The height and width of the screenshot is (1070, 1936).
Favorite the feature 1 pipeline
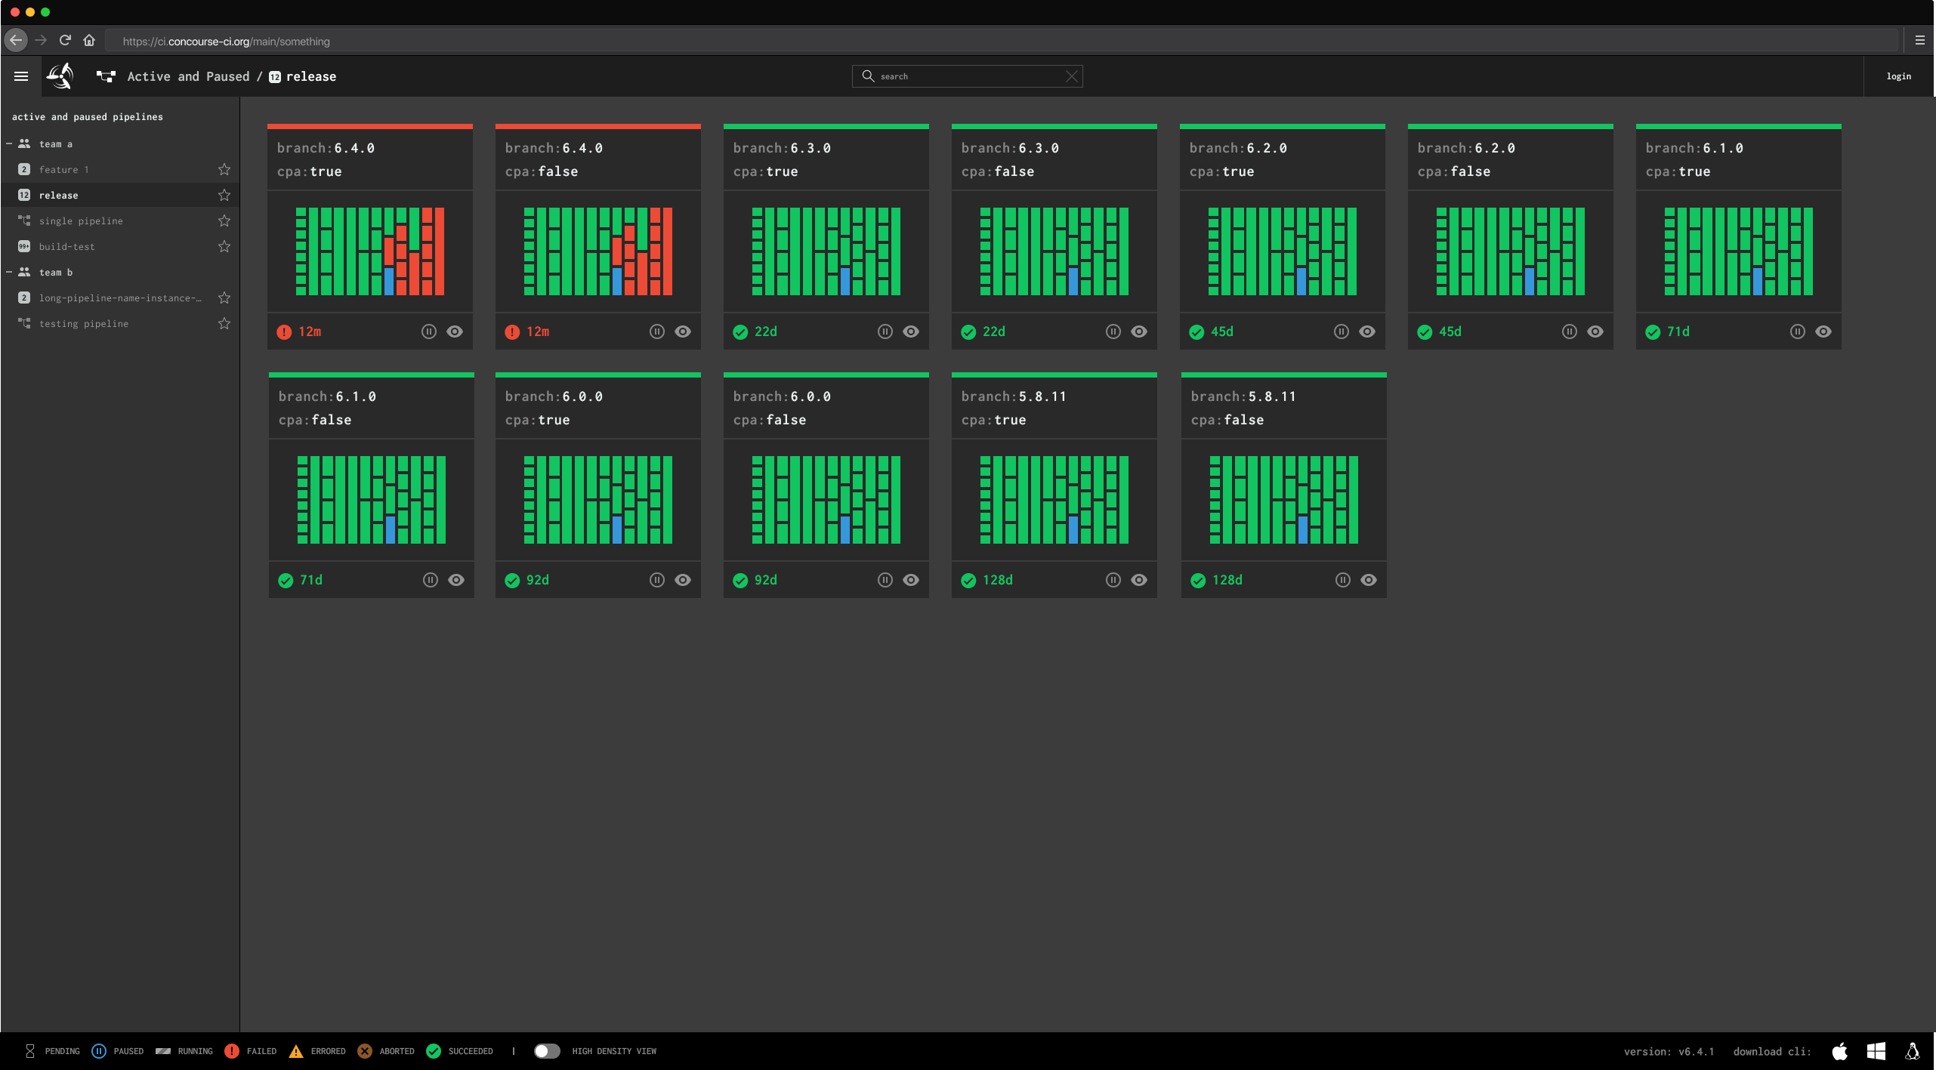(x=224, y=169)
